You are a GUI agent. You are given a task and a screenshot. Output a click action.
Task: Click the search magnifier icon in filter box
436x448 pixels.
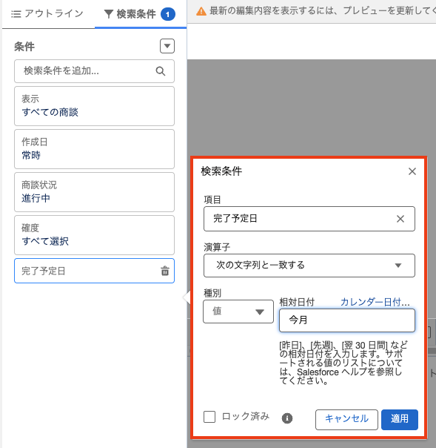tap(161, 71)
